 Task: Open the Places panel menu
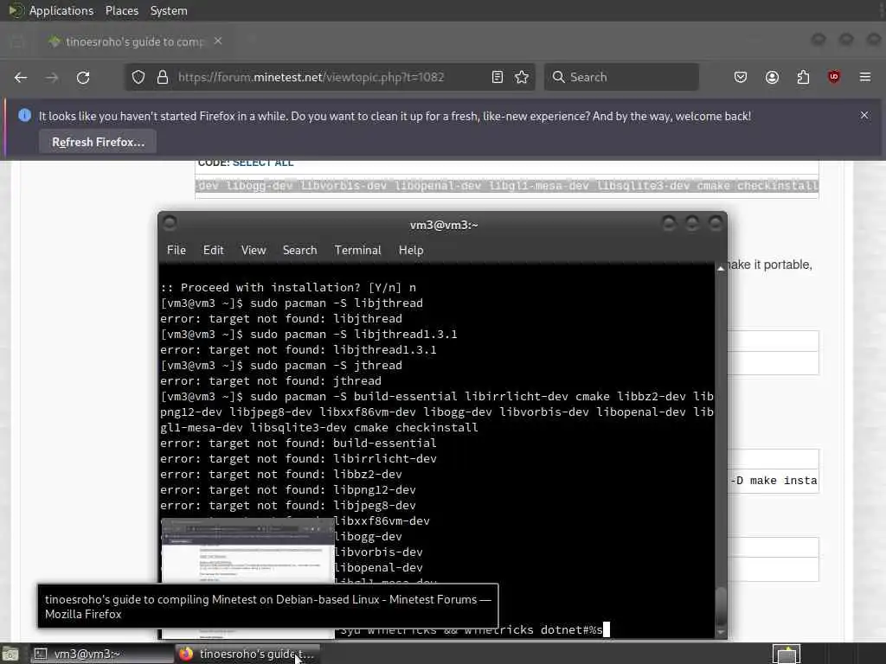121,10
